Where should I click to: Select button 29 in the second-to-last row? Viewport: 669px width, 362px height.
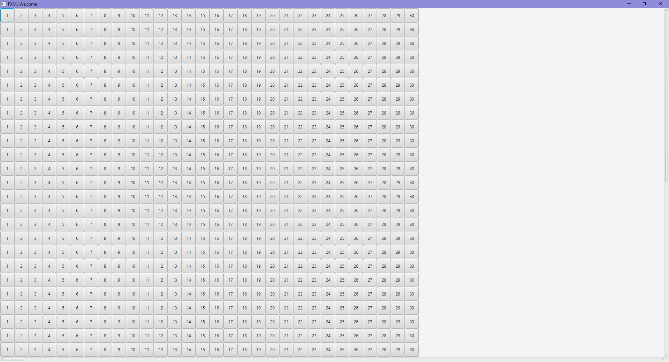point(398,336)
